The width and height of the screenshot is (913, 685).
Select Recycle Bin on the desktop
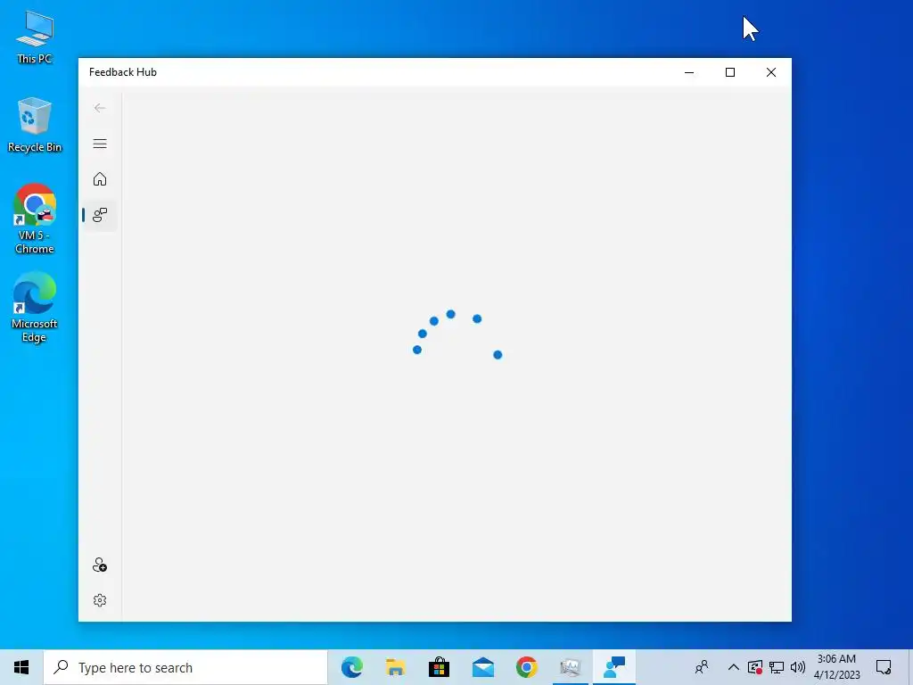(35, 125)
